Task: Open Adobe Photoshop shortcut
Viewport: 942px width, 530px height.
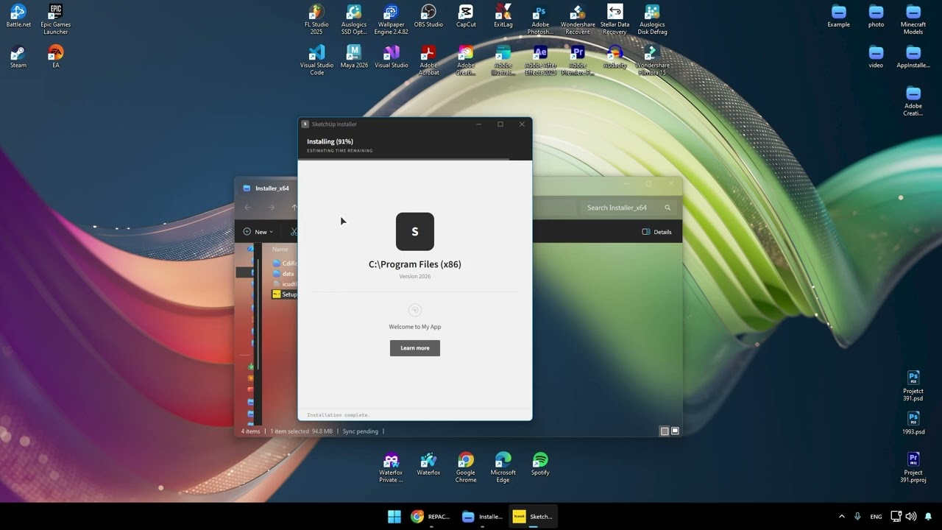Action: [x=540, y=19]
